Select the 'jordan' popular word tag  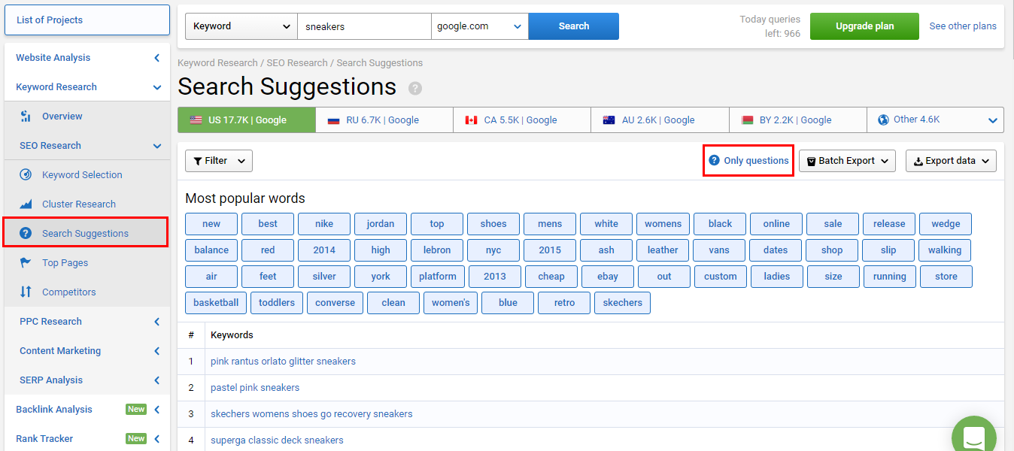click(381, 224)
